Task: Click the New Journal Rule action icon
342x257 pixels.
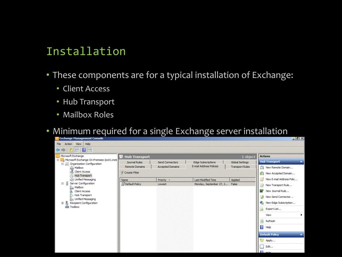Action: (262, 191)
